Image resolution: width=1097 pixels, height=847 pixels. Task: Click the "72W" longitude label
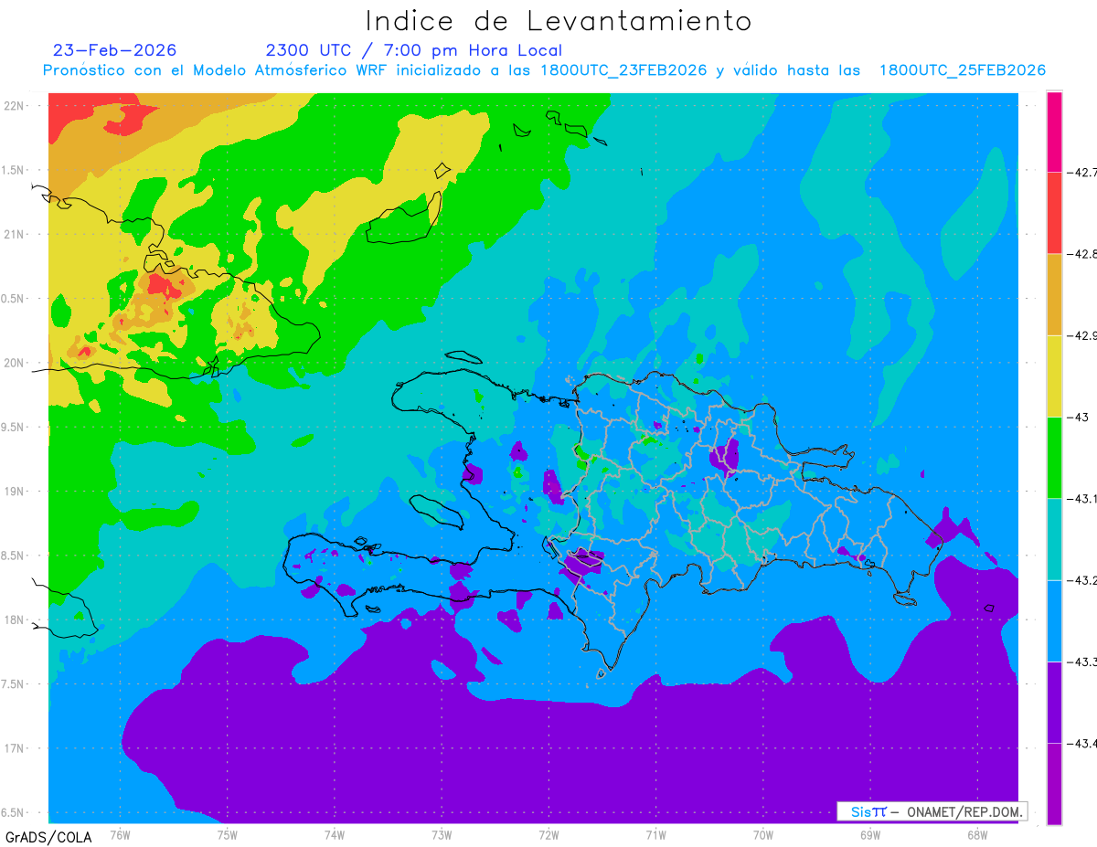[548, 834]
